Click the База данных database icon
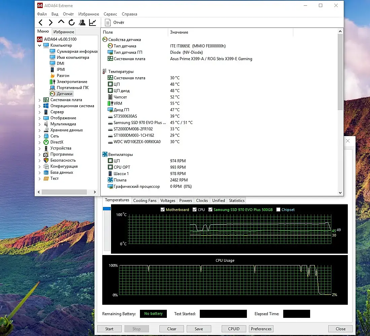This screenshot has width=370, height=336. [x=46, y=172]
